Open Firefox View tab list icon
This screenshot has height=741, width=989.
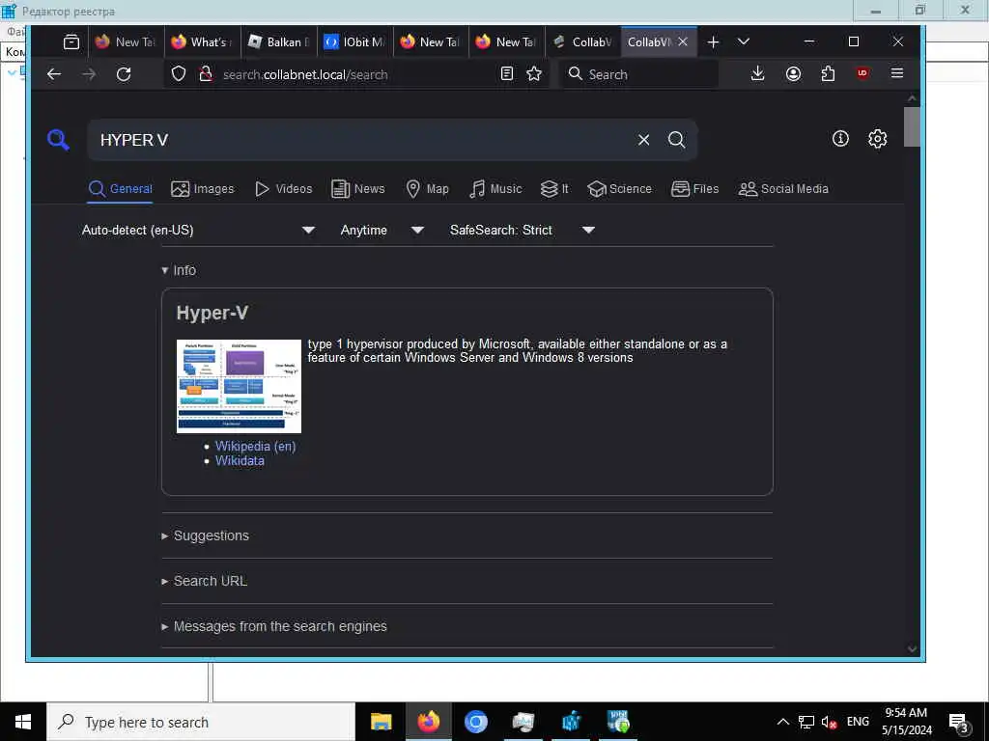[71, 42]
